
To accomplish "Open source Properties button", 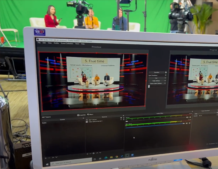I will click(x=82, y=115).
